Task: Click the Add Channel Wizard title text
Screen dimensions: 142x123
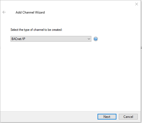Action: [x=30, y=12]
